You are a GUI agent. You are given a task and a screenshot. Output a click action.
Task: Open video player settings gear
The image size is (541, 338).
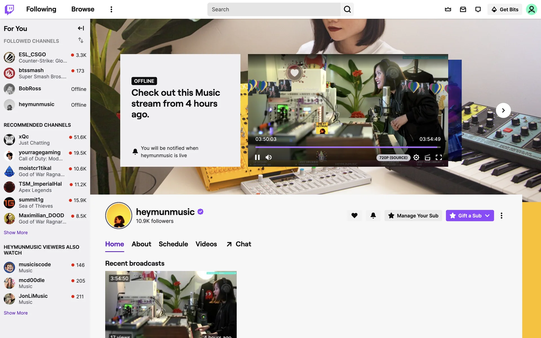pyautogui.click(x=416, y=157)
